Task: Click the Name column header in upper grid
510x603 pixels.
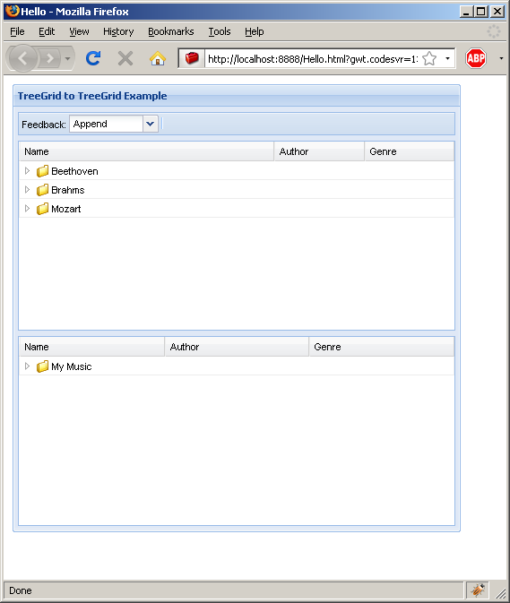Action: [x=146, y=151]
